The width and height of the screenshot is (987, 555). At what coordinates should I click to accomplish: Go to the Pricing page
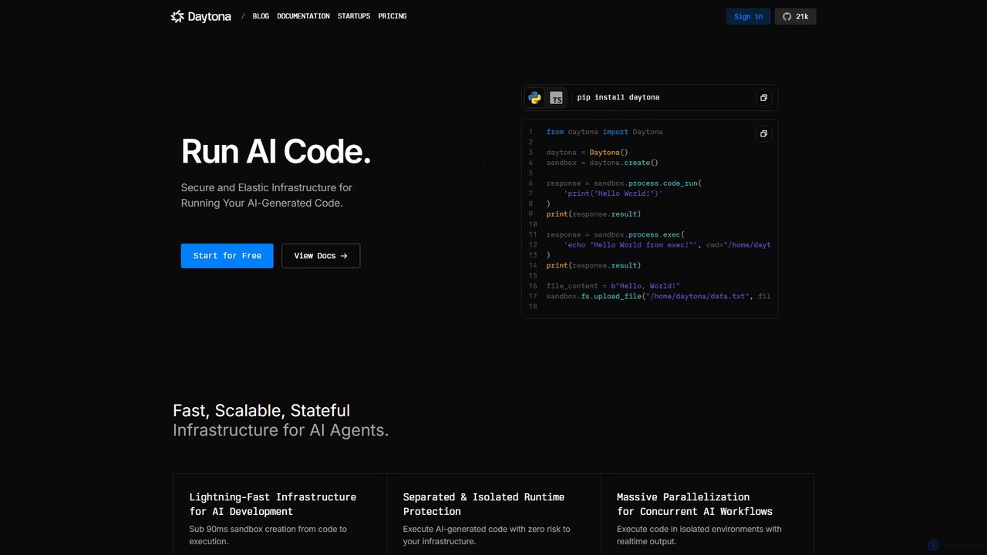coord(392,16)
